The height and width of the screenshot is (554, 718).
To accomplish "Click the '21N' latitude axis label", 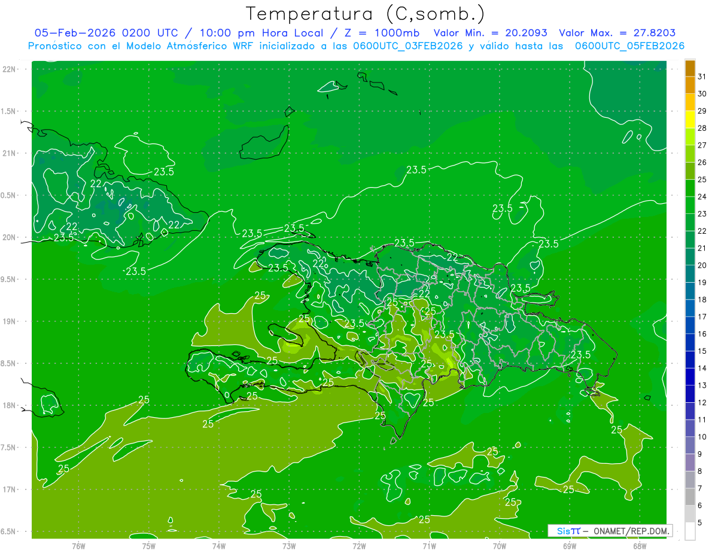I will 10,153.
